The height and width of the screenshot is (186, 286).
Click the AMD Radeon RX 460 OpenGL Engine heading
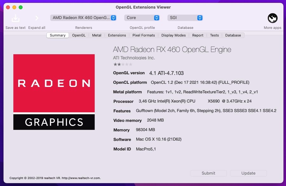[x=172, y=50]
